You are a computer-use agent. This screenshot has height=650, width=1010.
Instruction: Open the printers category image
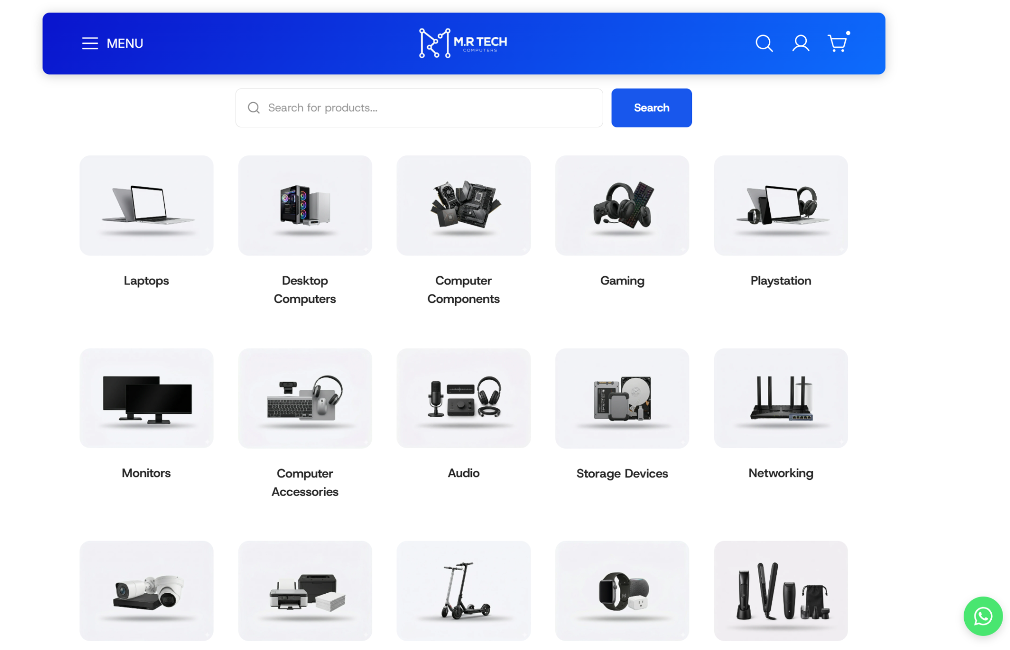(305, 591)
